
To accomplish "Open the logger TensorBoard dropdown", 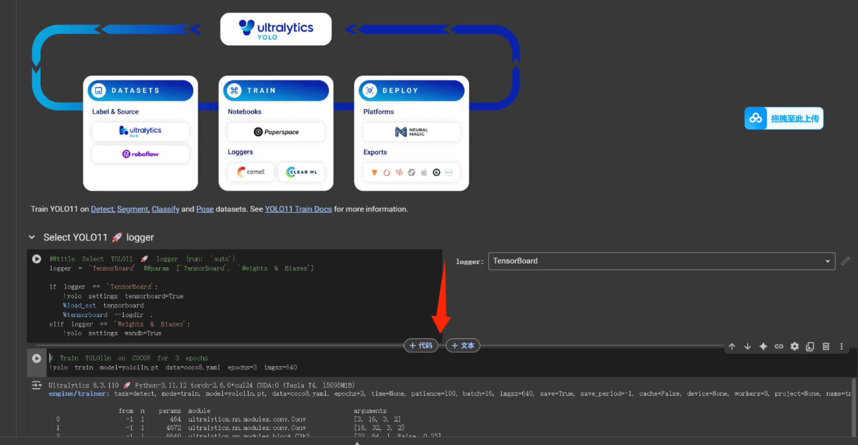I will pyautogui.click(x=661, y=261).
